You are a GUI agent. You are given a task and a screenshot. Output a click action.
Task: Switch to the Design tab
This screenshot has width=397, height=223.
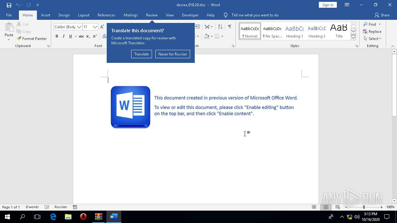64,15
